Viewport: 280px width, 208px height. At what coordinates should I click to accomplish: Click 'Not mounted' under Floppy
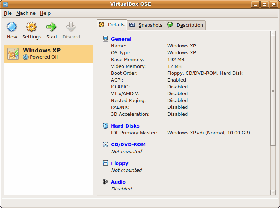126,170
